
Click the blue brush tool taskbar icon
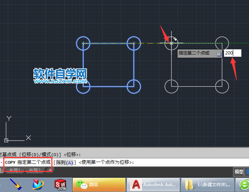pos(16,185)
